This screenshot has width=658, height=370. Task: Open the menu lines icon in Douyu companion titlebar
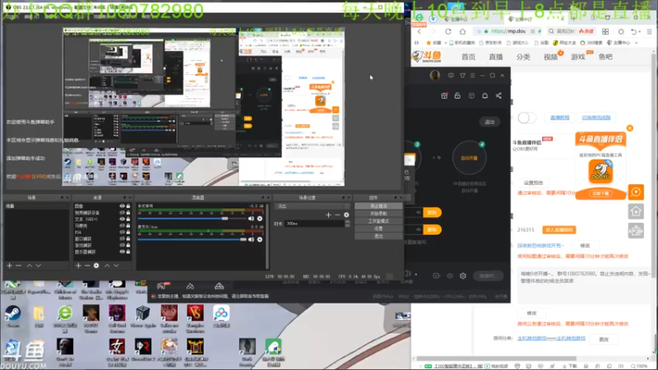coord(472,76)
